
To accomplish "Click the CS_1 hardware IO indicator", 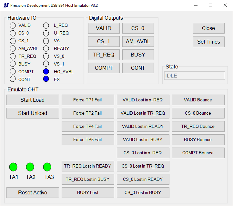I will click(x=13, y=41).
